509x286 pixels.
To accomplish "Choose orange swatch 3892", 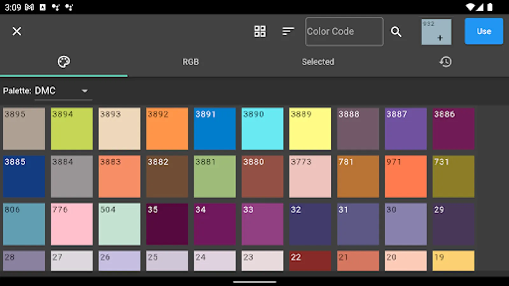I will (x=167, y=129).
